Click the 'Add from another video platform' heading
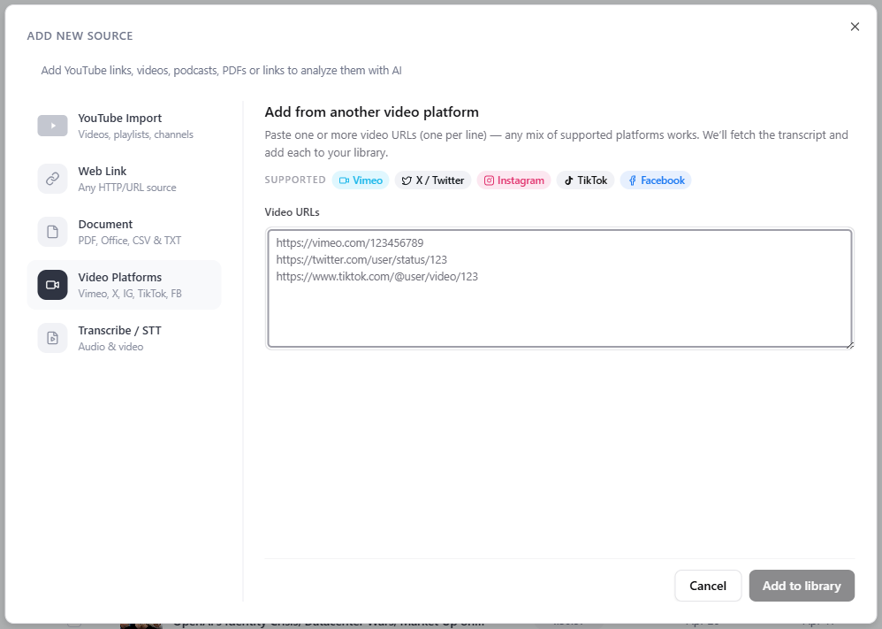 point(372,112)
